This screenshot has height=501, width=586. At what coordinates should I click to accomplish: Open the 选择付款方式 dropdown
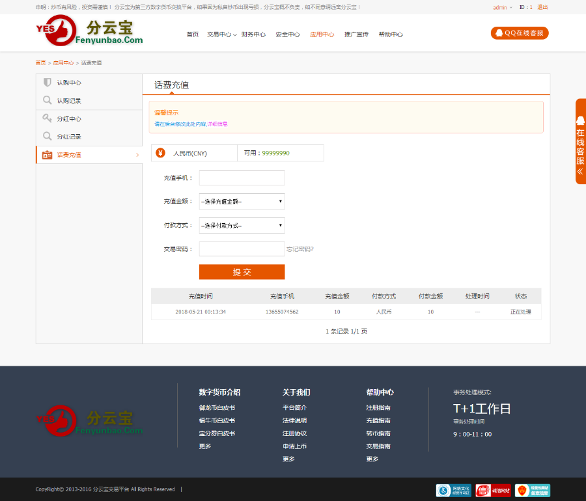pos(242,226)
